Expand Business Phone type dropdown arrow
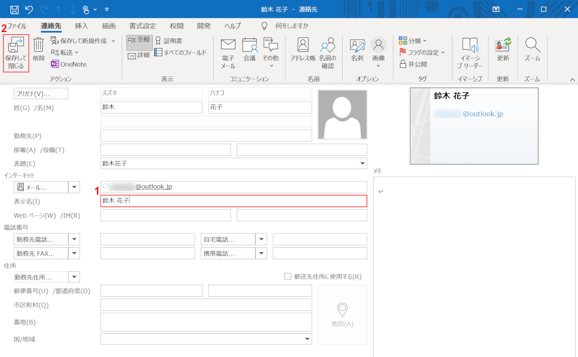The width and height of the screenshot is (578, 357). pyautogui.click(x=74, y=239)
